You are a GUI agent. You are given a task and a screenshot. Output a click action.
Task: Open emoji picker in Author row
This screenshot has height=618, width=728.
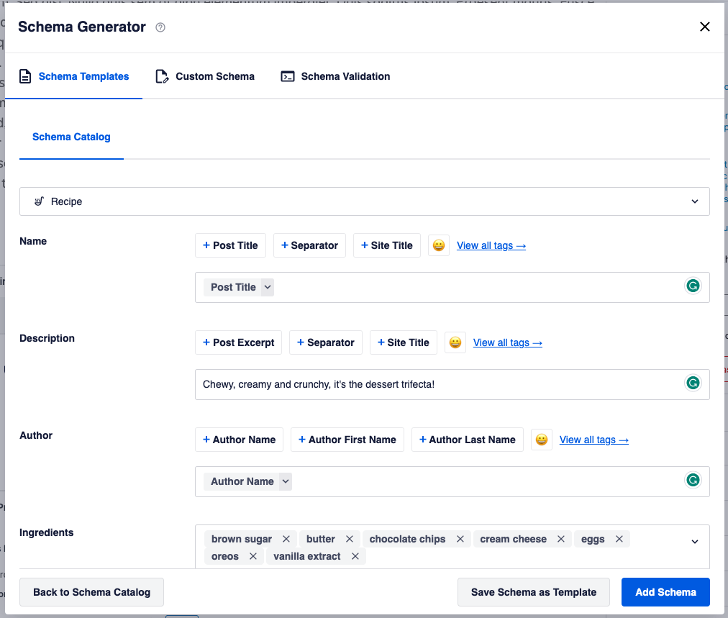542,440
